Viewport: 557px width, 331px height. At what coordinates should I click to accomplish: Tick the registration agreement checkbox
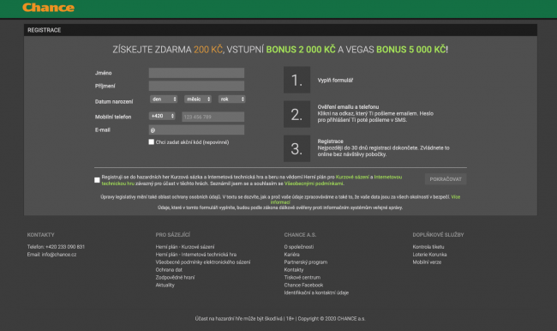(x=97, y=180)
